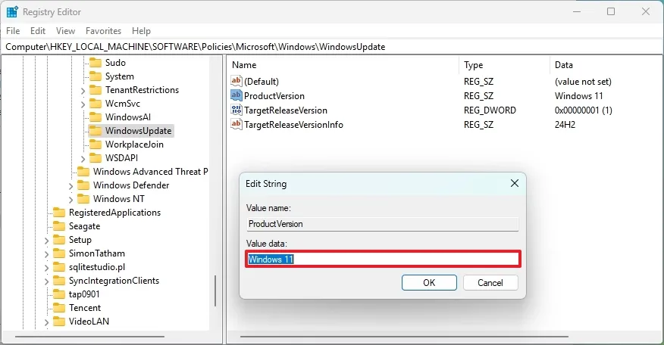The image size is (664, 345).
Task: Click the WSDAPI folder icon
Action: [96, 157]
